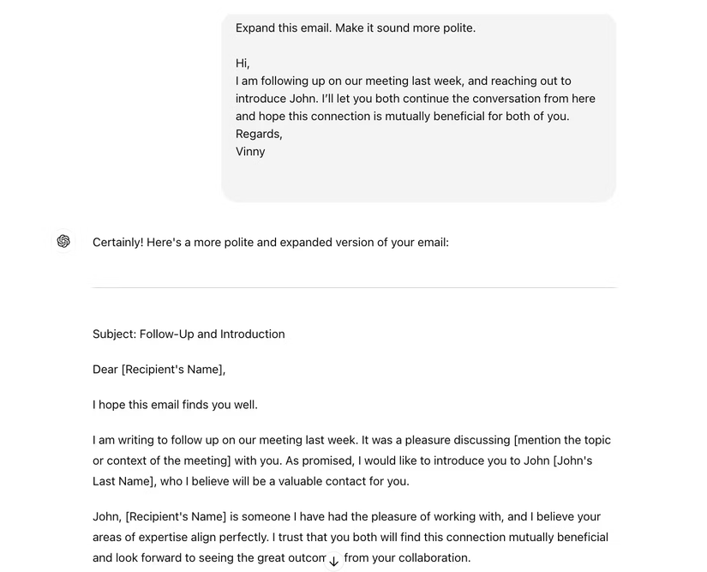Click the scroll-to-bottom down arrow
Screen dimensions: 707x572
tap(334, 562)
